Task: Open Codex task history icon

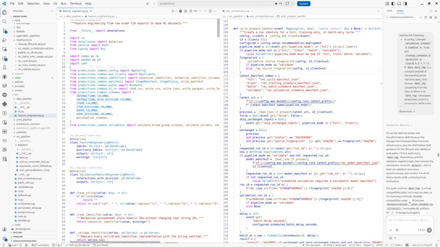Action: [426, 17]
